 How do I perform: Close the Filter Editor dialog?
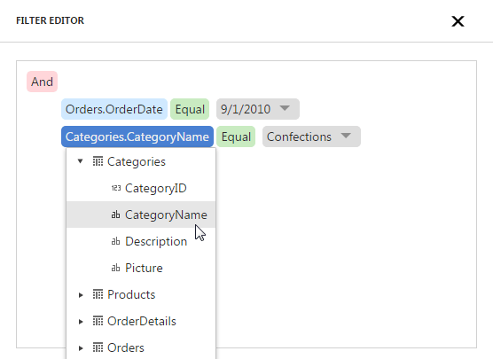tap(458, 21)
